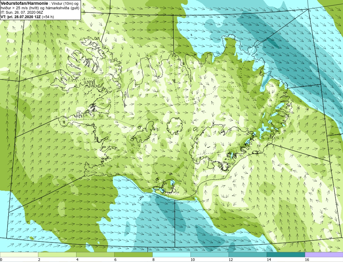Click the '(+54 h)' forecast offset text
This screenshot has height=262, width=343.
[x=48, y=16]
